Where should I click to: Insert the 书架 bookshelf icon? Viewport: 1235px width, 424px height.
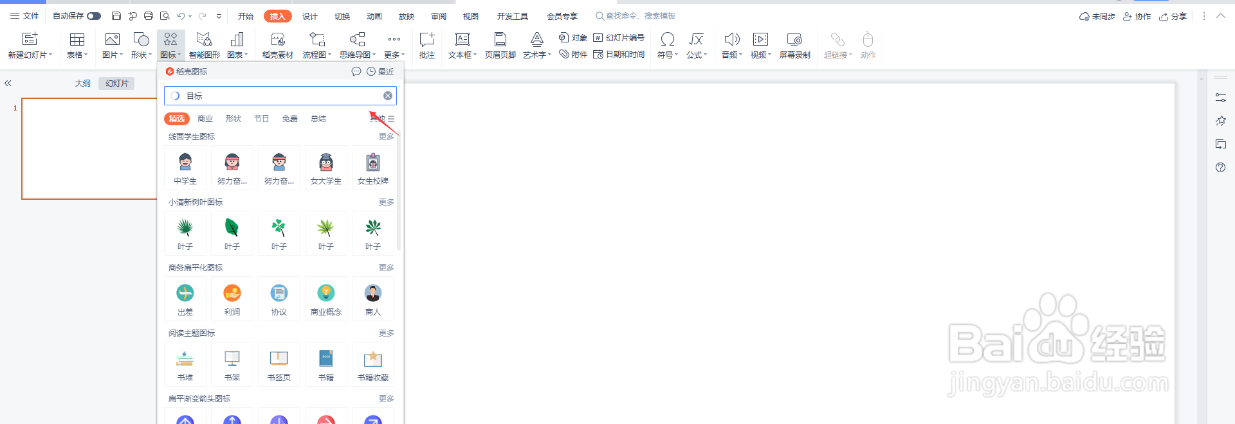[232, 364]
